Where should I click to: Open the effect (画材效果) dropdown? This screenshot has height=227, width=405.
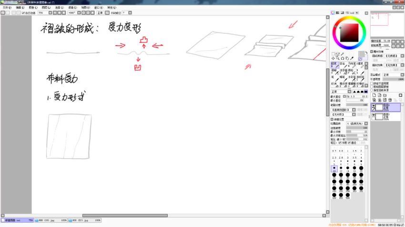coord(402,65)
